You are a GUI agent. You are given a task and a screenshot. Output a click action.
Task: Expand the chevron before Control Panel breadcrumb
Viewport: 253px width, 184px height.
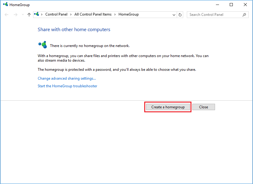(42, 14)
